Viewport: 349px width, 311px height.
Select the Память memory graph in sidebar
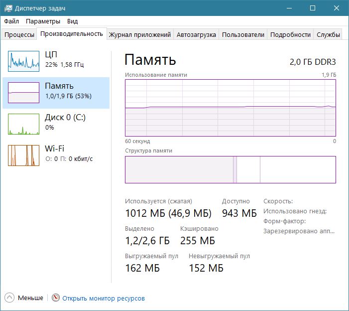click(23, 93)
